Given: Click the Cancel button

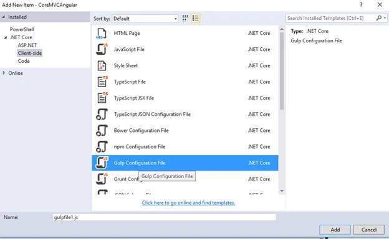Looking at the screenshot, I should click(368, 230).
